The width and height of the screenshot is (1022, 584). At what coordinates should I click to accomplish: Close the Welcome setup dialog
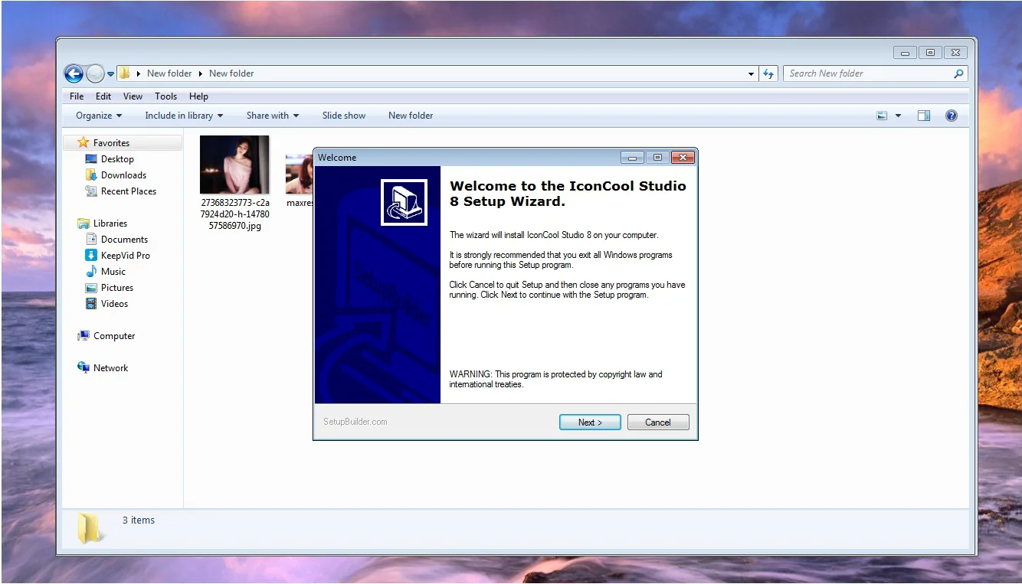click(682, 158)
